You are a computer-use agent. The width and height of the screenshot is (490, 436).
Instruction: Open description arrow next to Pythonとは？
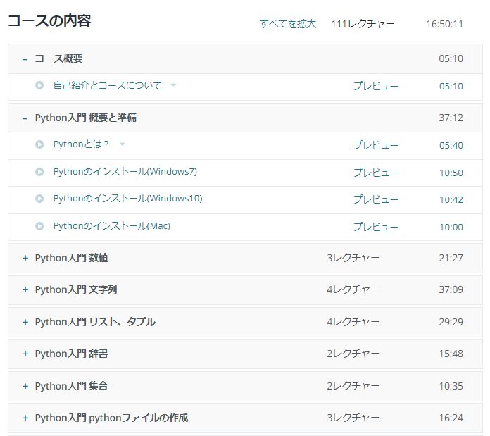pos(122,144)
